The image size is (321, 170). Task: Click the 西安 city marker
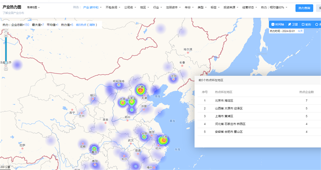pyautogui.click(x=106, y=123)
